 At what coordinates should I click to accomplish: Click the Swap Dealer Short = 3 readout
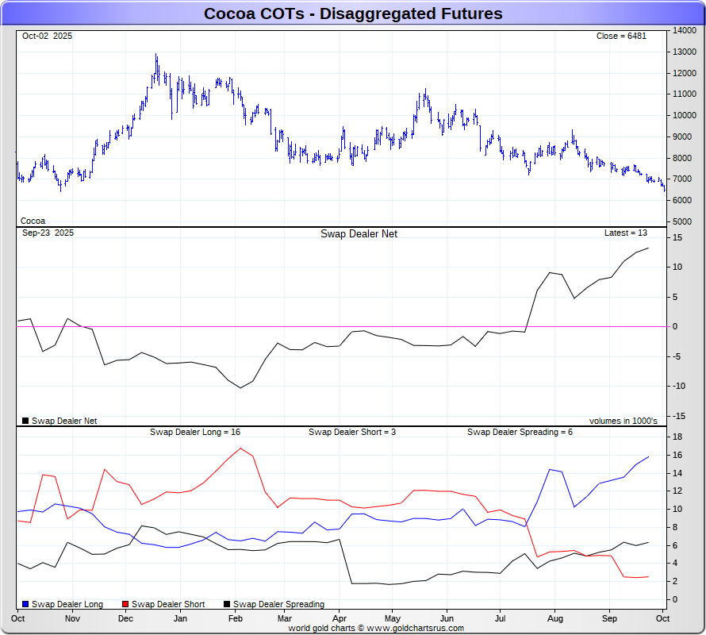(x=351, y=433)
